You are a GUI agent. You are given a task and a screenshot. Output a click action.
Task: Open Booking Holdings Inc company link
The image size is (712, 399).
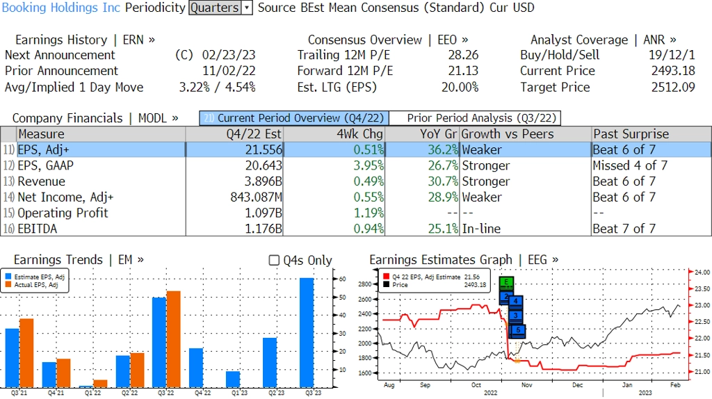61,8
